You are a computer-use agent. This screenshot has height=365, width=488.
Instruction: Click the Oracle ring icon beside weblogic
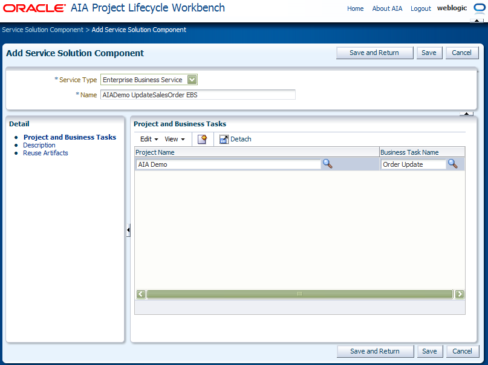coord(480,8)
